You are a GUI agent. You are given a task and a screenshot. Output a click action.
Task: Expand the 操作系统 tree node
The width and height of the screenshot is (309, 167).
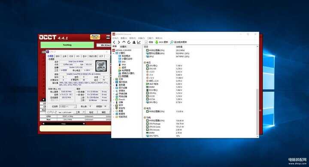click(x=113, y=82)
